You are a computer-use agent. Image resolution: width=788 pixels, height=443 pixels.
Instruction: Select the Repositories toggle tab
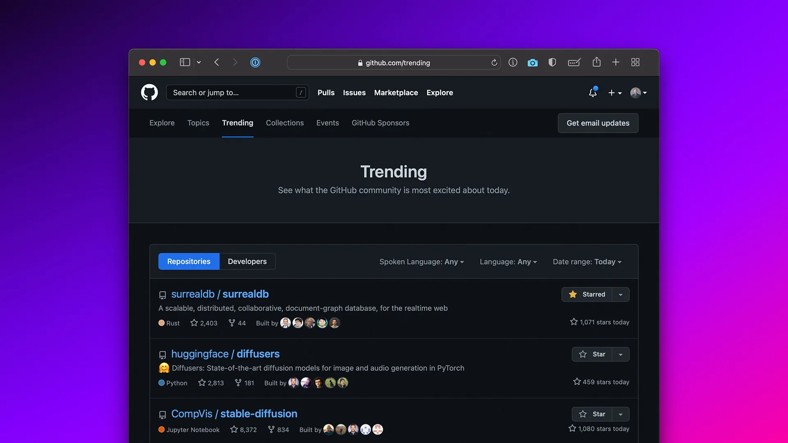pos(189,261)
